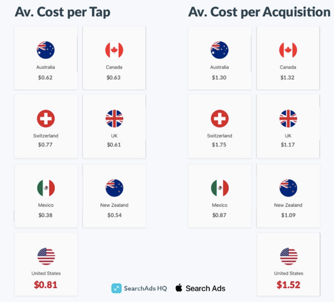Select the Mexico flag under Cost per Acquisition
The image size is (334, 302).
click(x=220, y=188)
